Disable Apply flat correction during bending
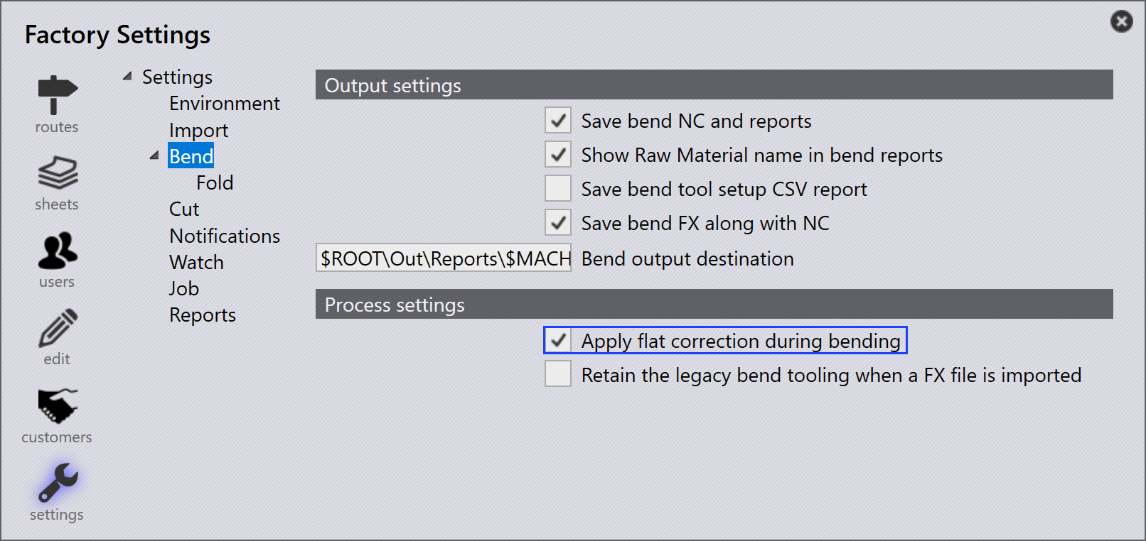This screenshot has width=1146, height=541. click(x=558, y=341)
